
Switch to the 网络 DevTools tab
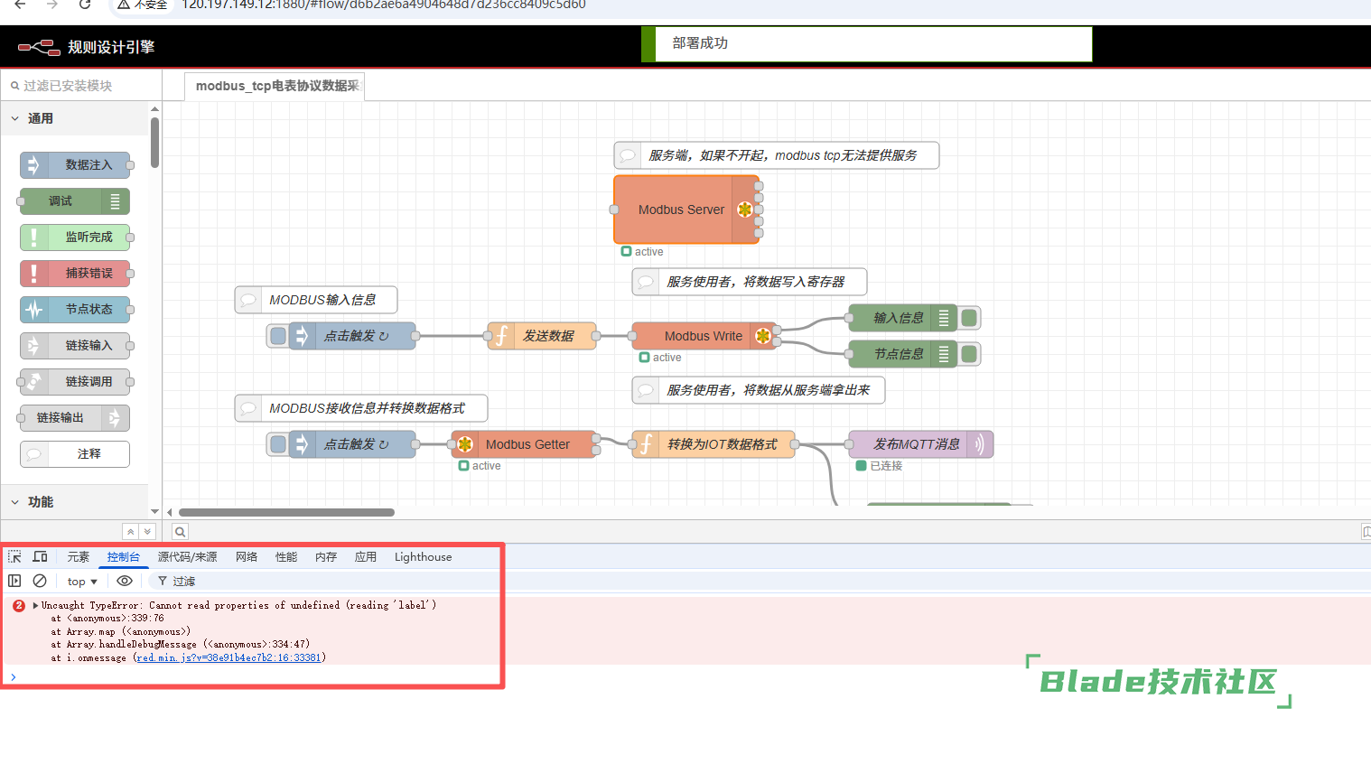click(x=247, y=557)
